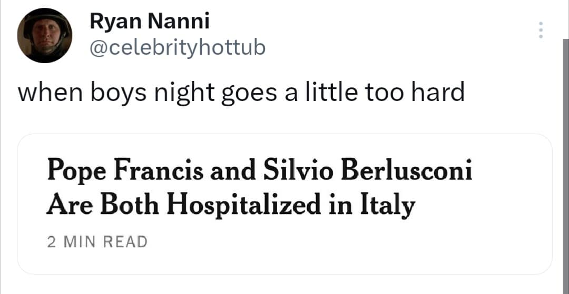569x294 pixels.
Task: Click the word "Italy" in the headline
Action: (x=387, y=206)
